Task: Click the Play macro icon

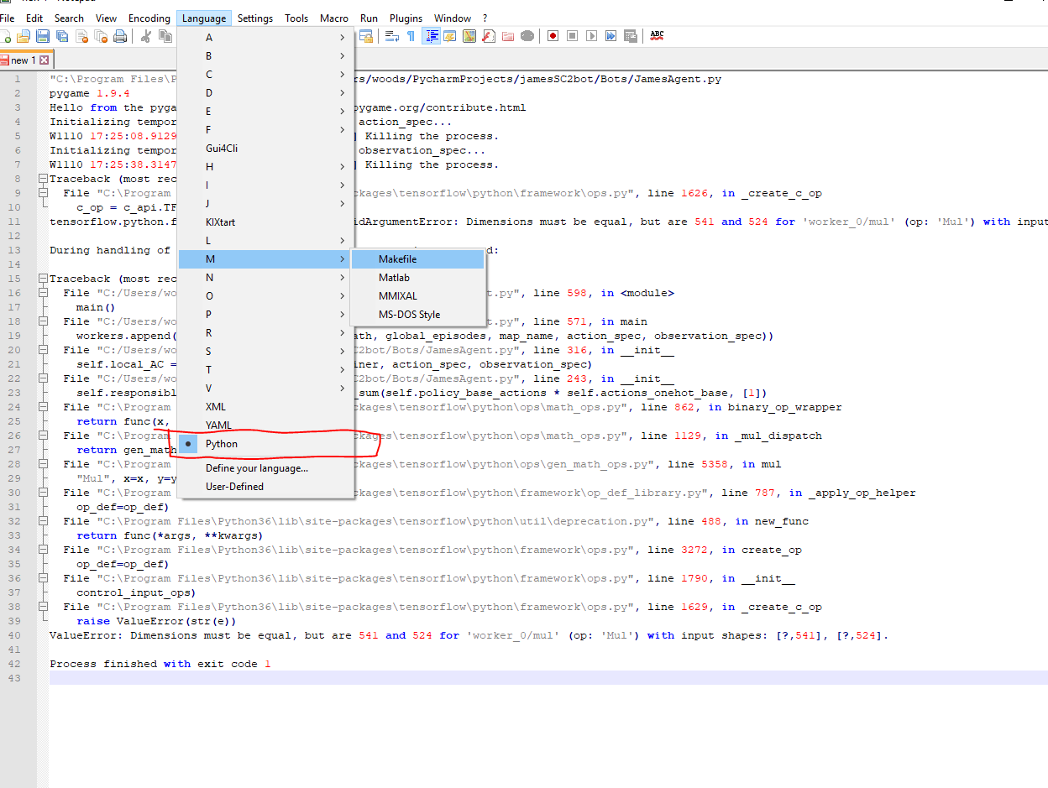Action: pyautogui.click(x=590, y=36)
